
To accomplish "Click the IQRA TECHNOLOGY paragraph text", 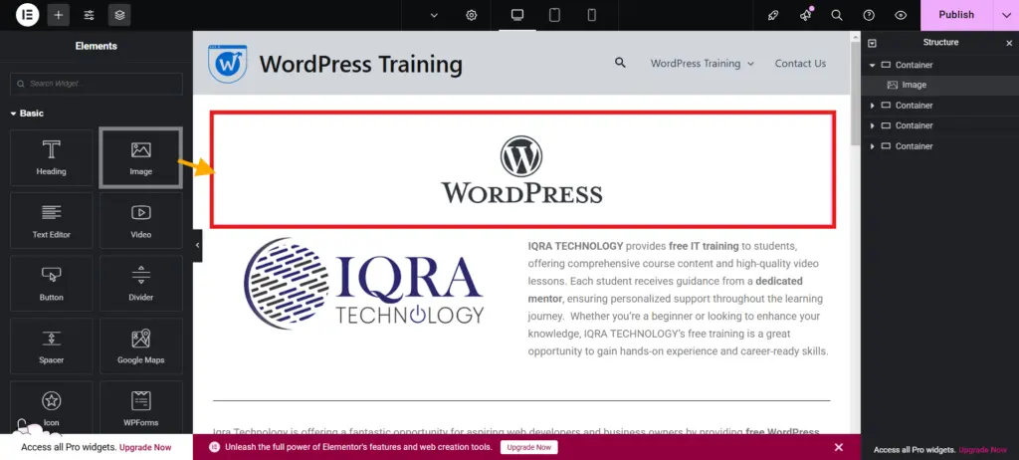I will [x=678, y=299].
